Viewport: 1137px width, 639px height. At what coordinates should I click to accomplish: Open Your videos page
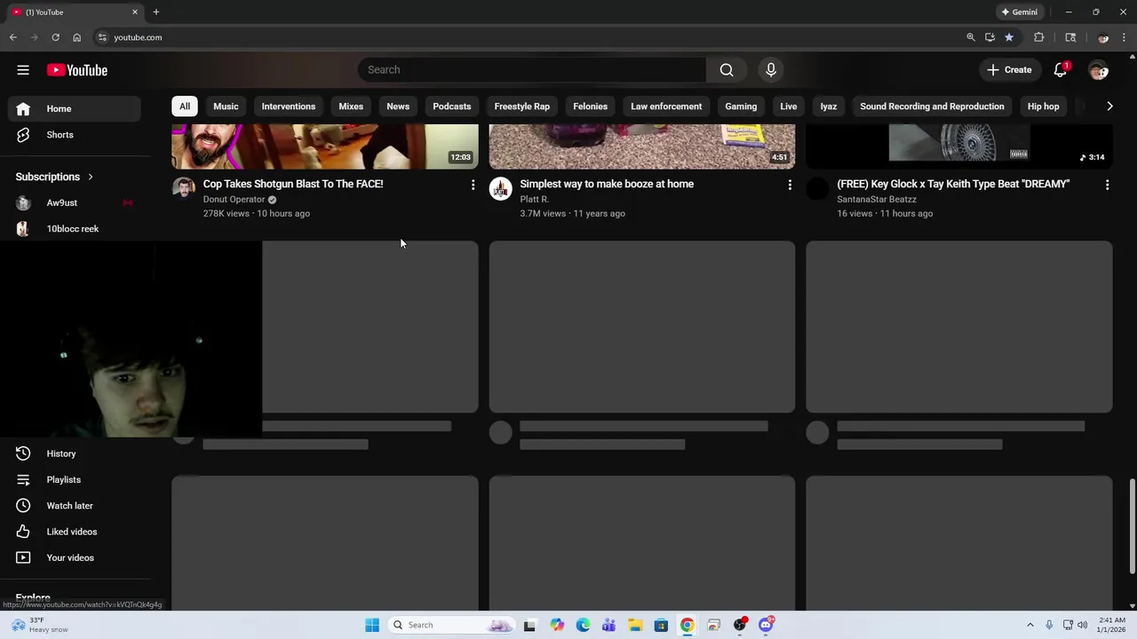click(x=75, y=557)
